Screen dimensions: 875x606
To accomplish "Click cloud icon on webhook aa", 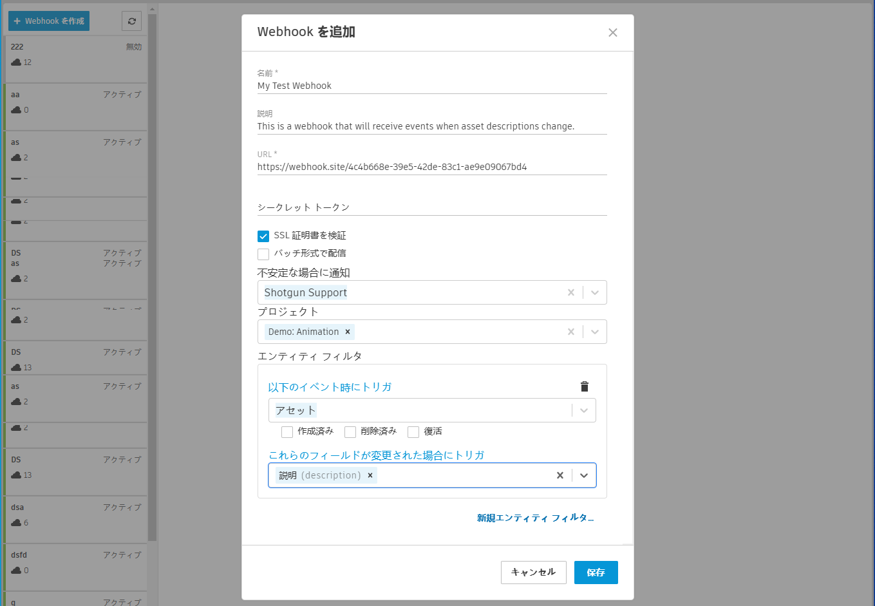I will 16,110.
